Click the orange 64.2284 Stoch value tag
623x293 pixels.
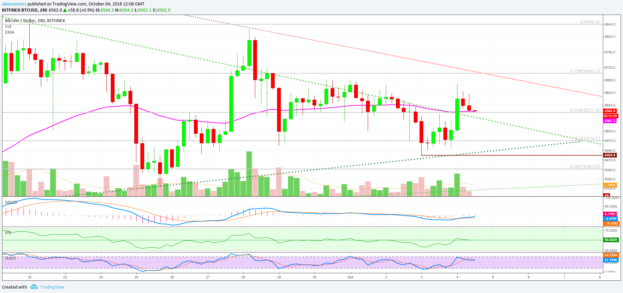point(611,255)
